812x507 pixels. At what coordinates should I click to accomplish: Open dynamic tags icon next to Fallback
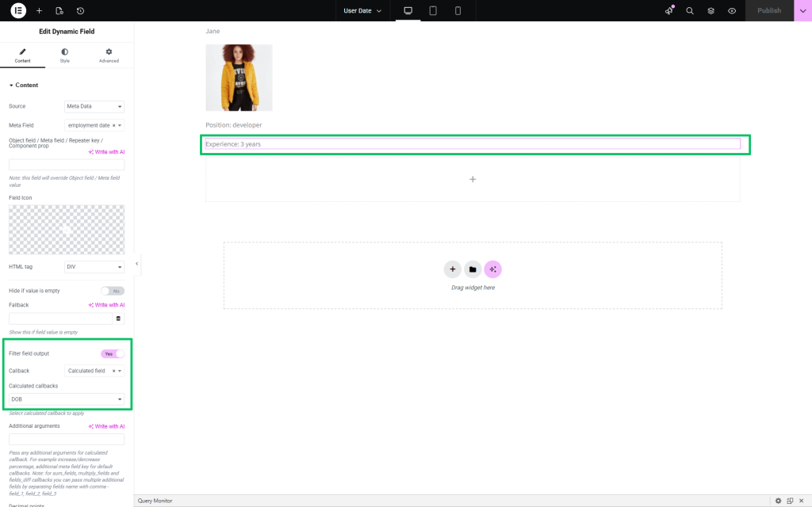(x=119, y=318)
